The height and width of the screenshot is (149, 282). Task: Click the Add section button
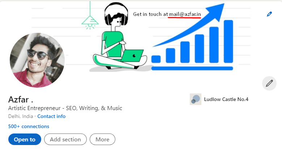click(65, 139)
